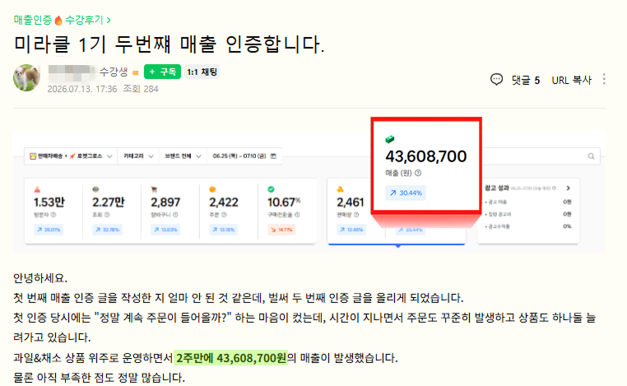Open help icon next to 주문
This screenshot has width=627, height=386.
224,215
